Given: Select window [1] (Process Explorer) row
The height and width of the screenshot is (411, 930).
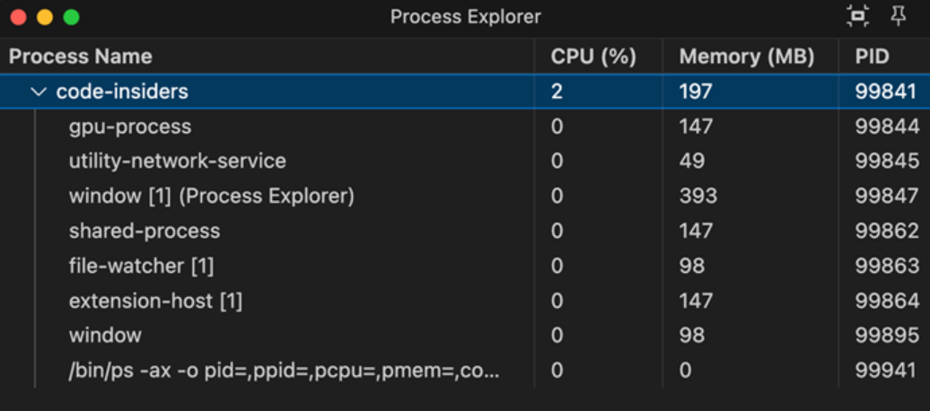Looking at the screenshot, I should point(465,197).
